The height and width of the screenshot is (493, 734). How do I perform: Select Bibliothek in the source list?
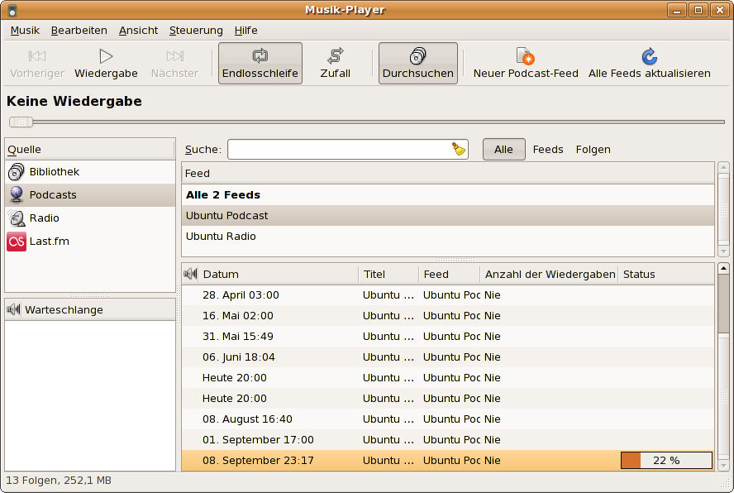point(55,171)
